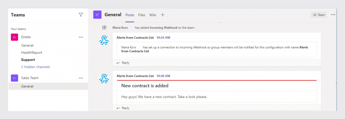This screenshot has height=119, width=345.
Task: Open channel more options ellipsis in header
Action: coord(333,15)
